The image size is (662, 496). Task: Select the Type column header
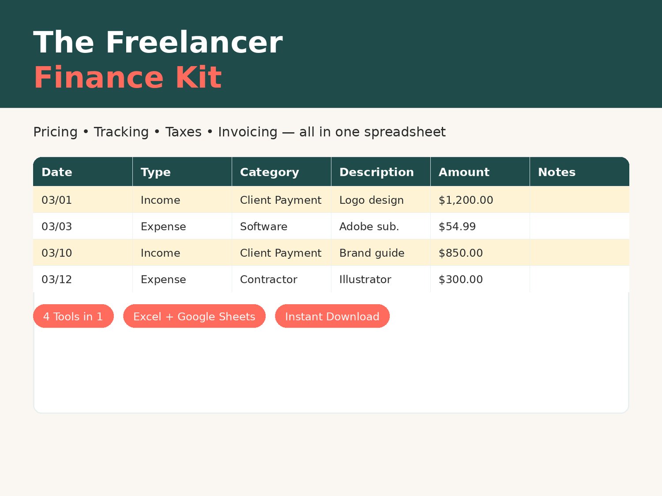click(x=182, y=172)
